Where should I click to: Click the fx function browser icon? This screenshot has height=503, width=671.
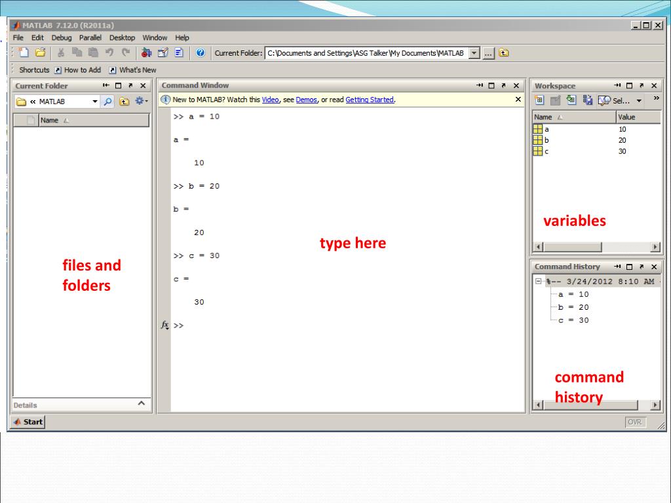[x=165, y=326]
